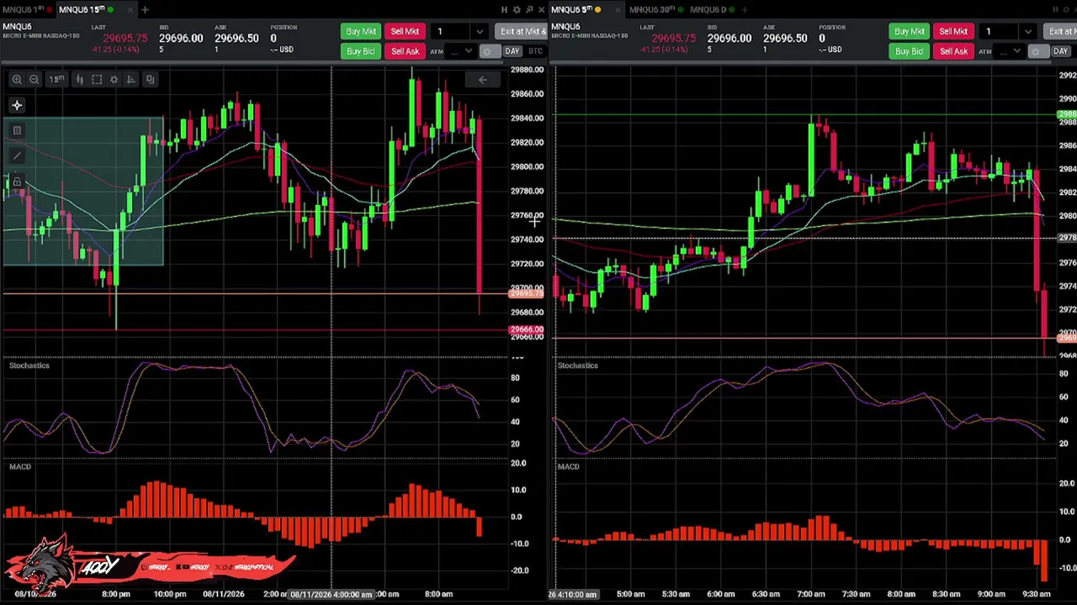Click right panel ask price 29696.50
1077x605 pixels.
(x=785, y=39)
